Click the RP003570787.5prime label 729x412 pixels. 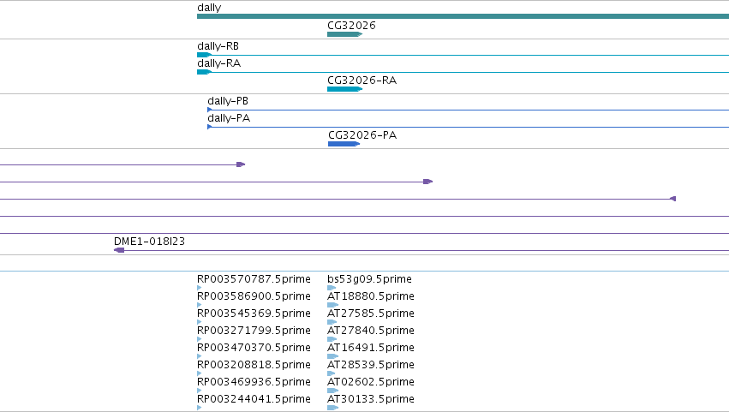click(254, 279)
